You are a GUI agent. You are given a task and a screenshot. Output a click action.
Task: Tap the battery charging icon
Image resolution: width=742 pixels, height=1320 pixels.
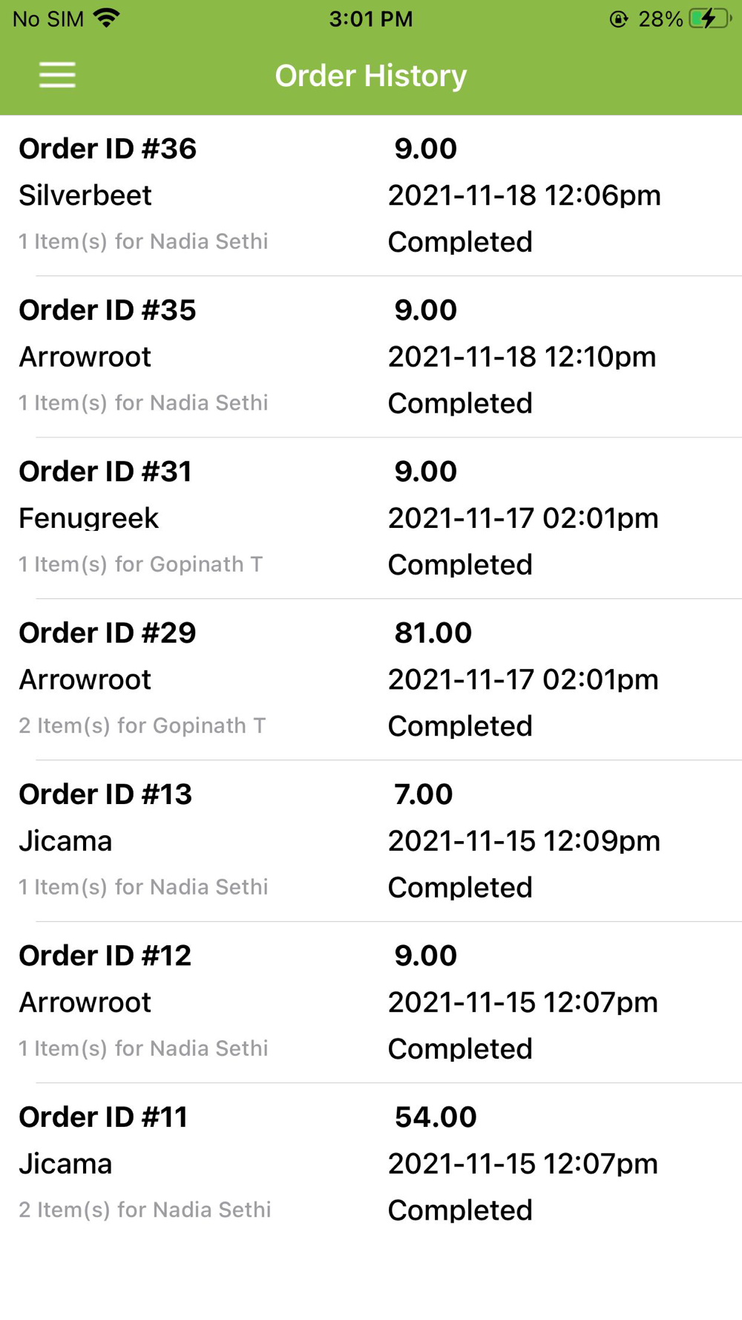(x=709, y=19)
